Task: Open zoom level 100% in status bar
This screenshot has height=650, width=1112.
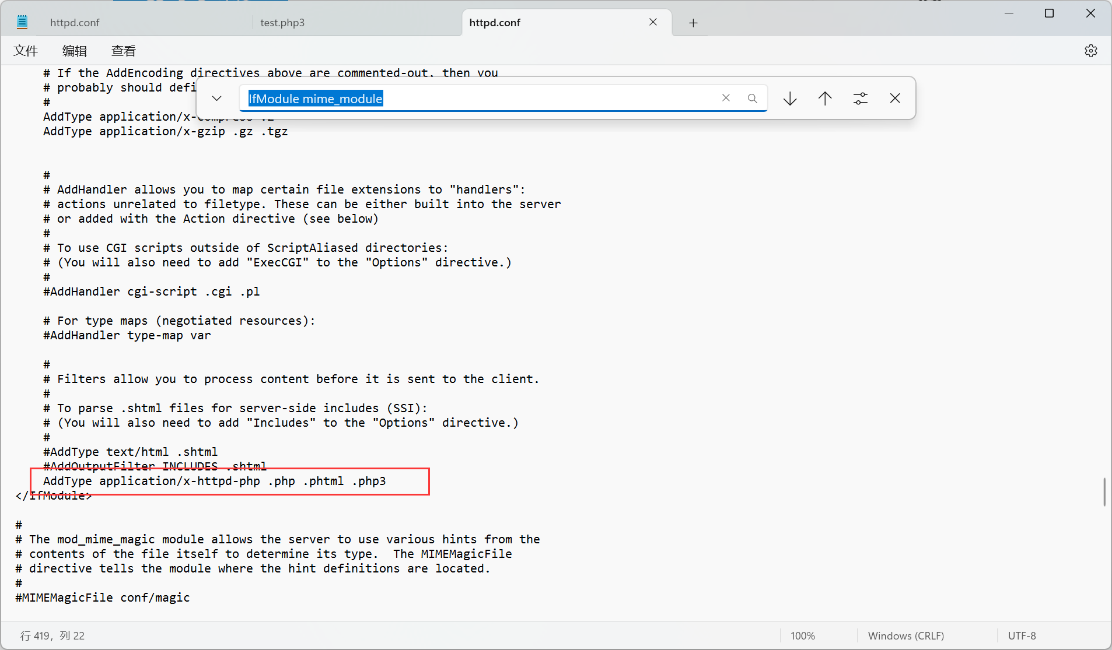Action: point(803,635)
